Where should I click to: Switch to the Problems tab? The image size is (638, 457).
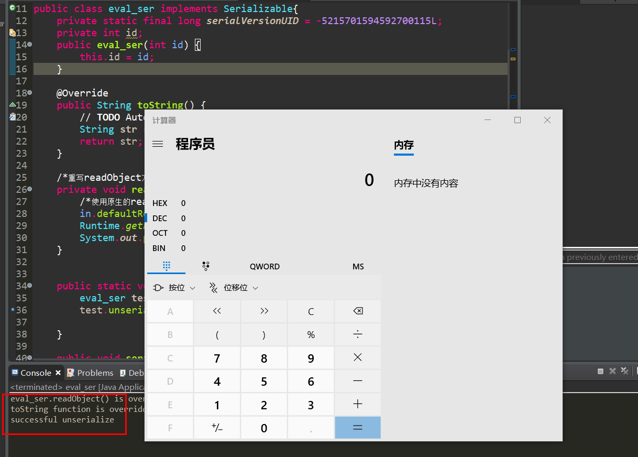[90, 373]
